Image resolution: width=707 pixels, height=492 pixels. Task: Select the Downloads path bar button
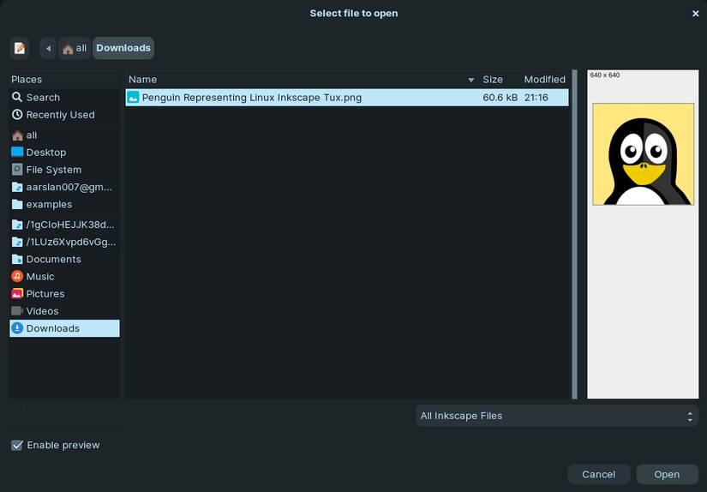pos(123,48)
